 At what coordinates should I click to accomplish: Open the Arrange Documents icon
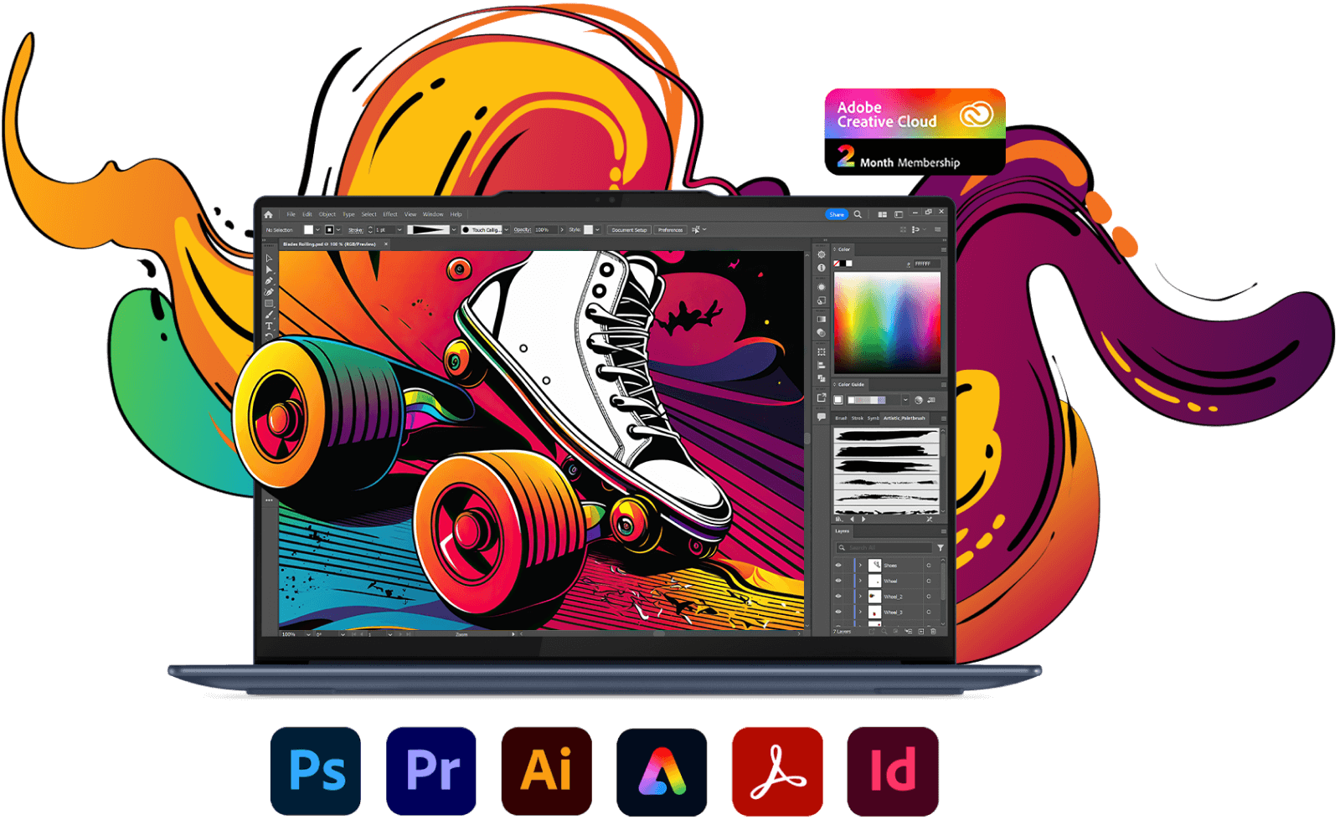[x=883, y=214]
